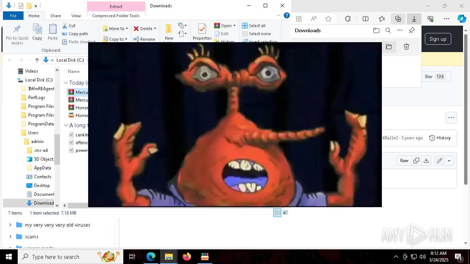The width and height of the screenshot is (470, 264).
Task: Expand 'my very very very old viruses' folder
Action: pos(10,225)
